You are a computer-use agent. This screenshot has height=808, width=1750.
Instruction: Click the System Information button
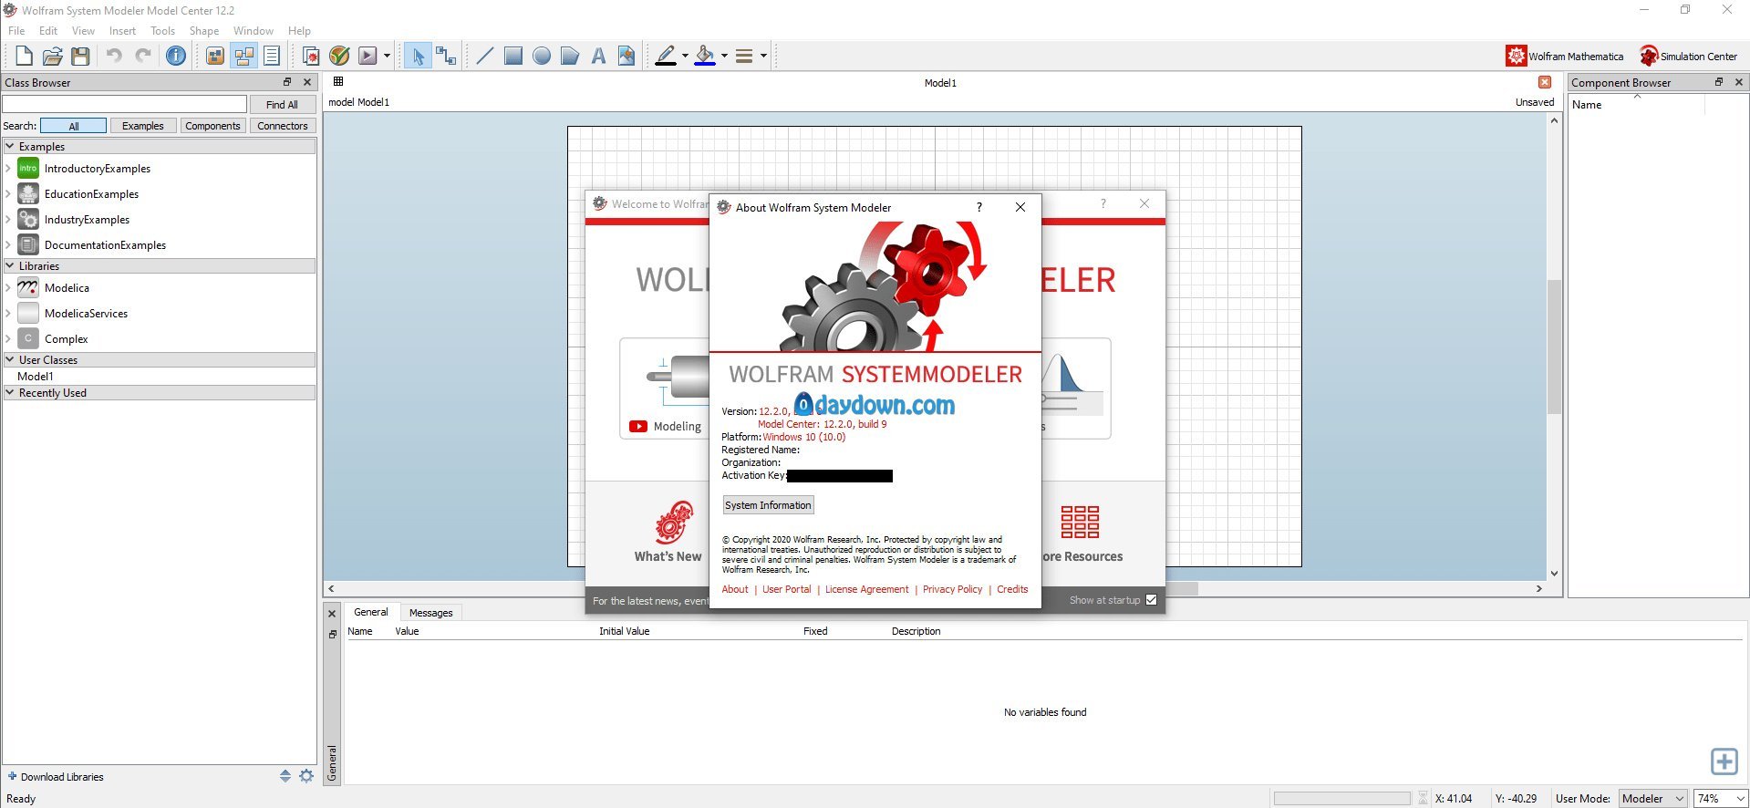point(768,505)
